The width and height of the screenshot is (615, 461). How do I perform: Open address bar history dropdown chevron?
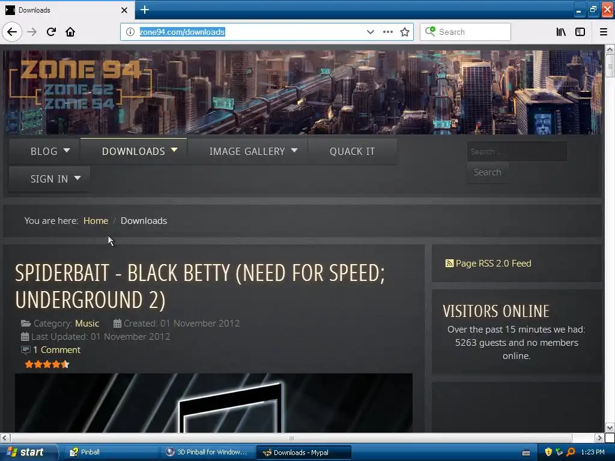370,32
